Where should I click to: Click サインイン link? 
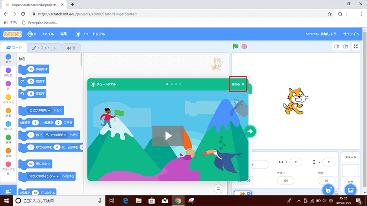(x=351, y=34)
